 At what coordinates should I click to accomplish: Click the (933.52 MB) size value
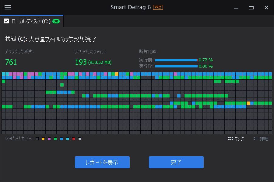click(100, 62)
